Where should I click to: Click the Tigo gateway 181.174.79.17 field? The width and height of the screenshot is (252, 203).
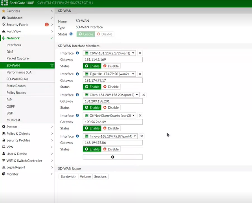112,80
